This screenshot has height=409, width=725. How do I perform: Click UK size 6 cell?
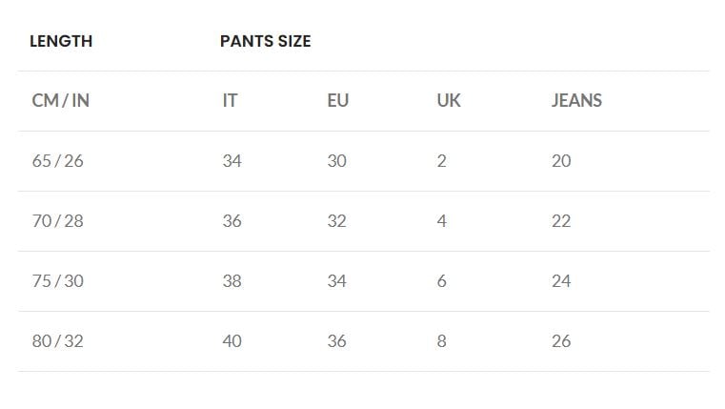click(441, 281)
